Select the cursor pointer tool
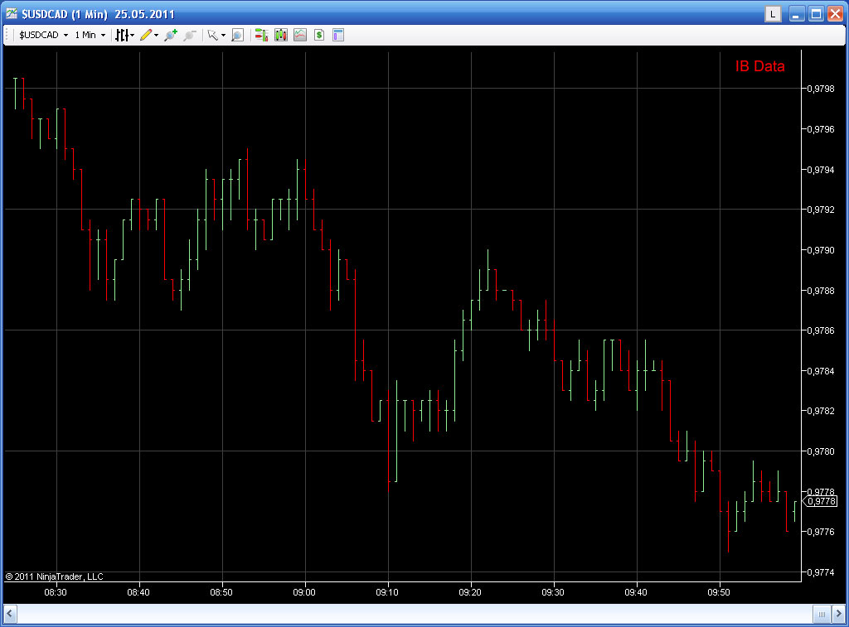 pyautogui.click(x=213, y=35)
